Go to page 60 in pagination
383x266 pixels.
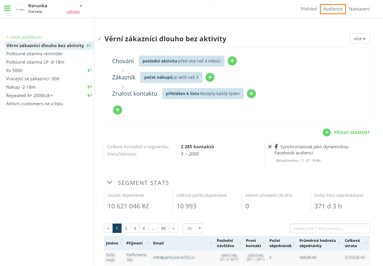point(163,228)
